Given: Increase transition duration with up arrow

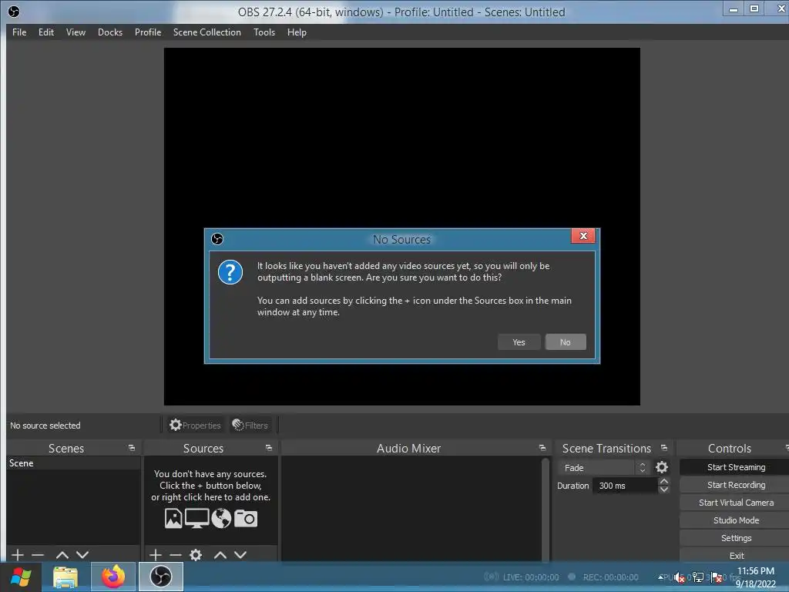Looking at the screenshot, I should [664, 482].
